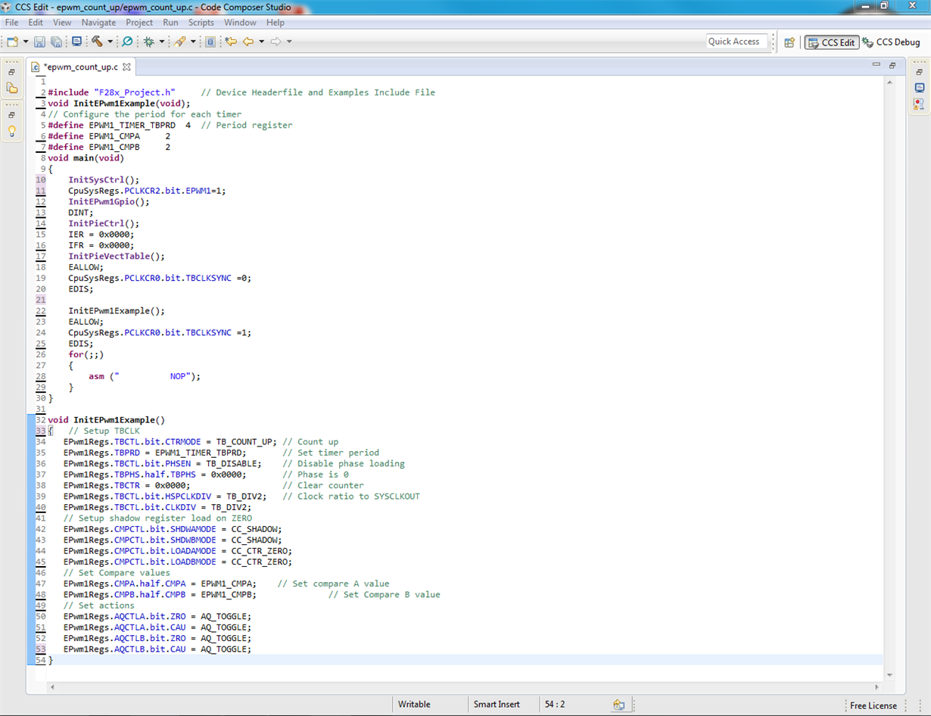Screen dimensions: 931x716
Task: Save the current file with Save icon
Action: click(39, 42)
